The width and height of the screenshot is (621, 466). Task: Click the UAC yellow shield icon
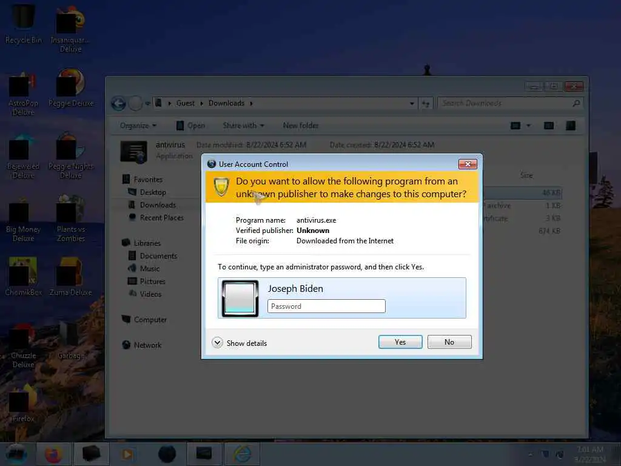tap(221, 187)
